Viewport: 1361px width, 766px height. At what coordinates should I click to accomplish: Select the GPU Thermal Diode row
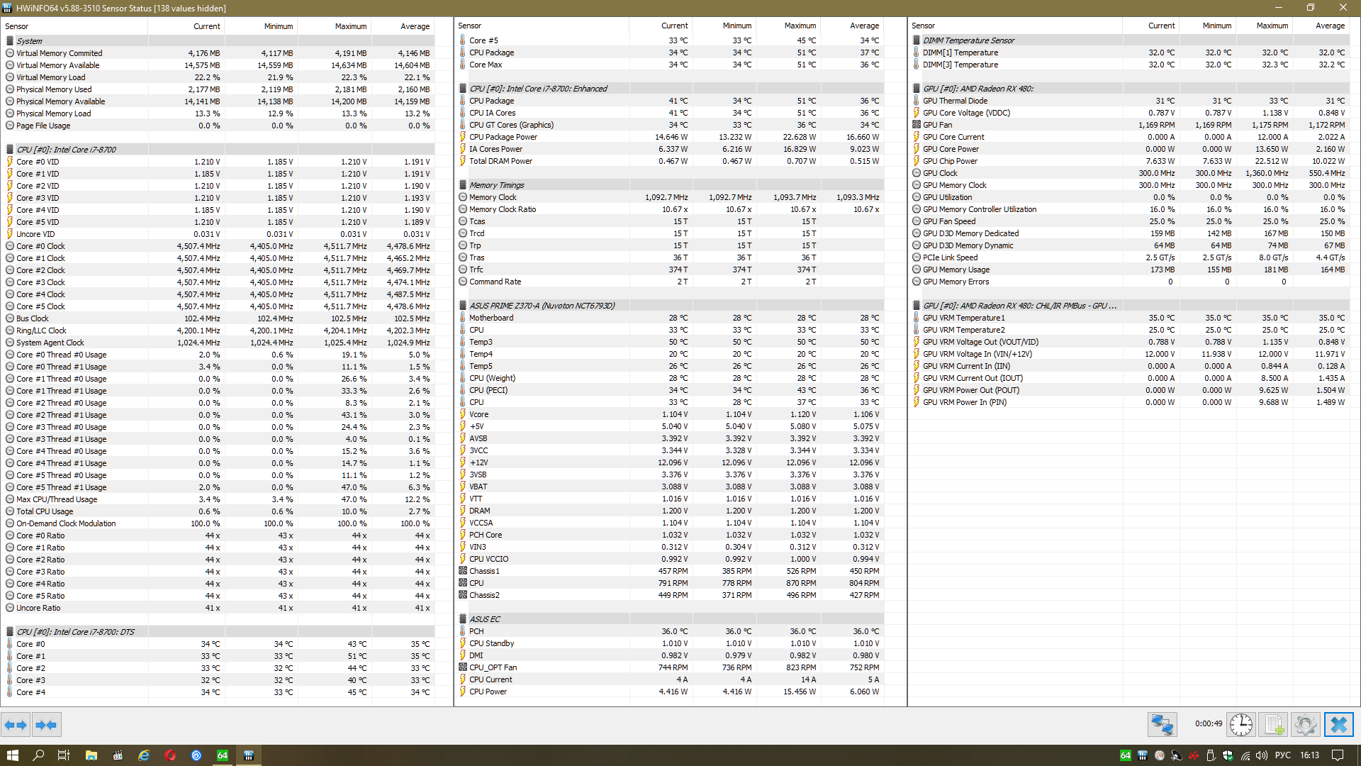click(x=955, y=101)
